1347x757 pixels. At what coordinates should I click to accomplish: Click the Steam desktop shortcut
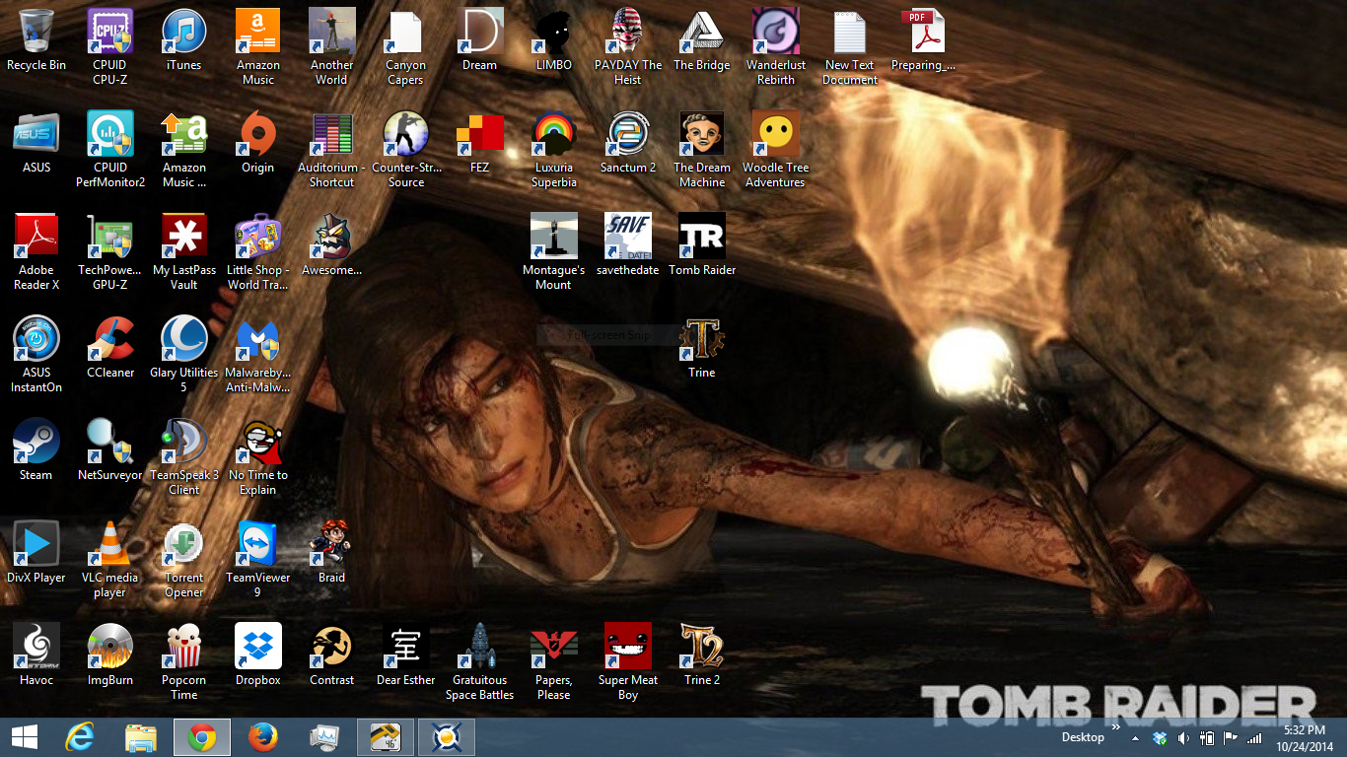(36, 442)
